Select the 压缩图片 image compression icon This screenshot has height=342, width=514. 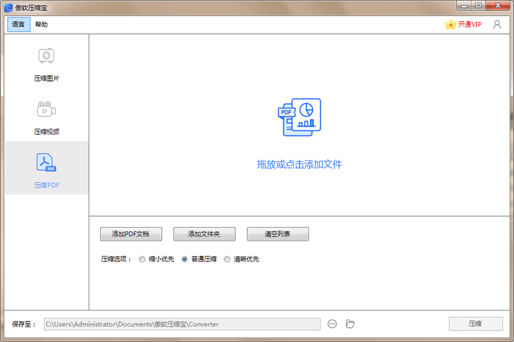46,56
